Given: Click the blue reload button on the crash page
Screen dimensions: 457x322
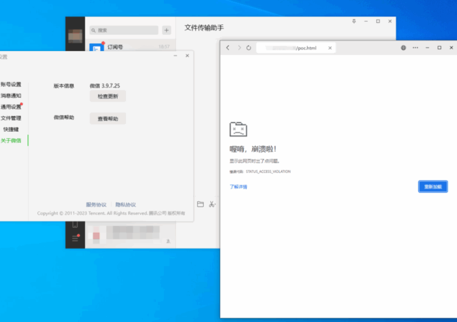Looking at the screenshot, I should click(x=433, y=187).
